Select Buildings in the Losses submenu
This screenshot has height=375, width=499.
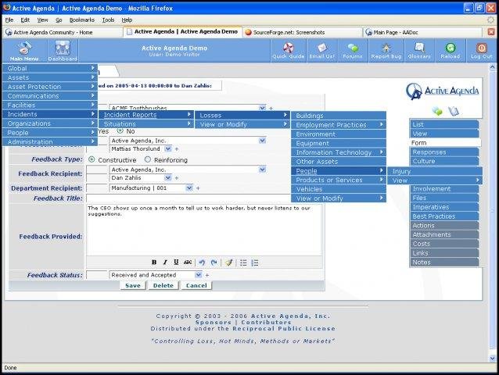point(339,116)
